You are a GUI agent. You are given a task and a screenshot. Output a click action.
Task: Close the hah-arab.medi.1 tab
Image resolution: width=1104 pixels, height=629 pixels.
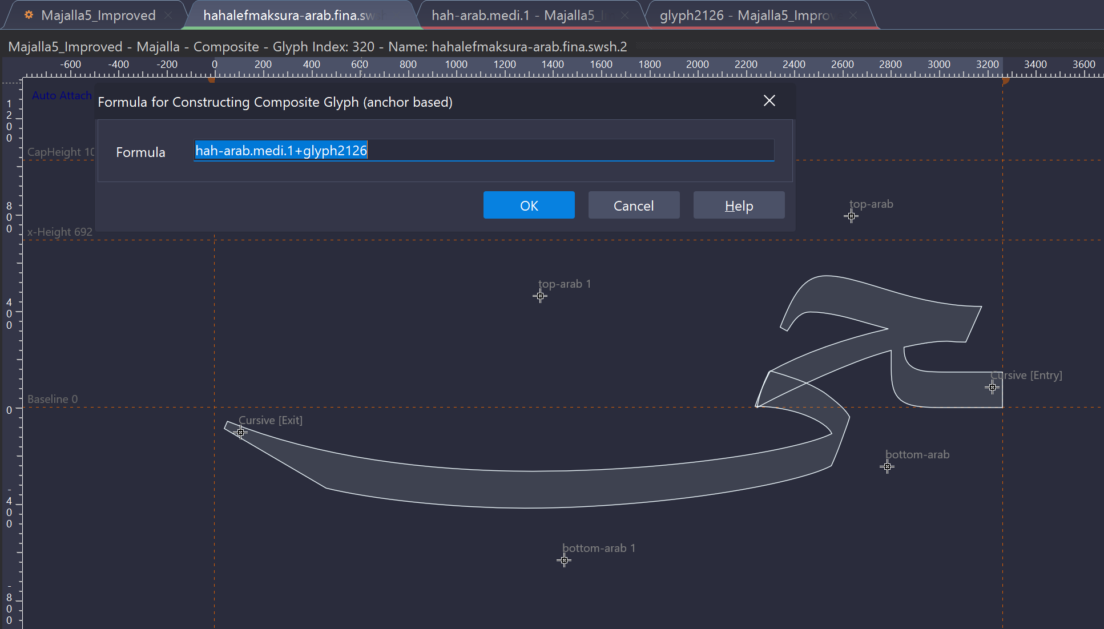624,15
